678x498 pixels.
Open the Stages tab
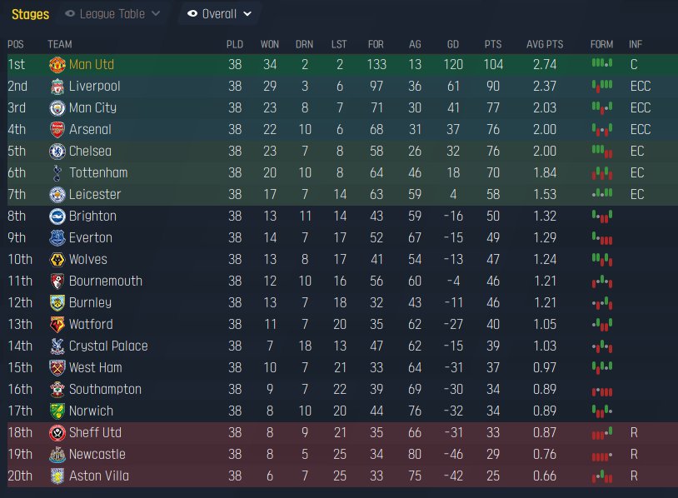click(x=30, y=14)
